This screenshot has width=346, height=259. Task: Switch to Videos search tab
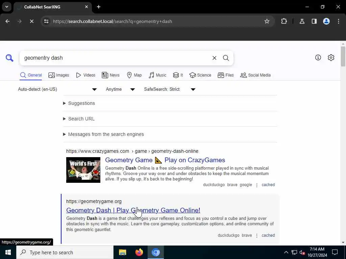coord(85,75)
